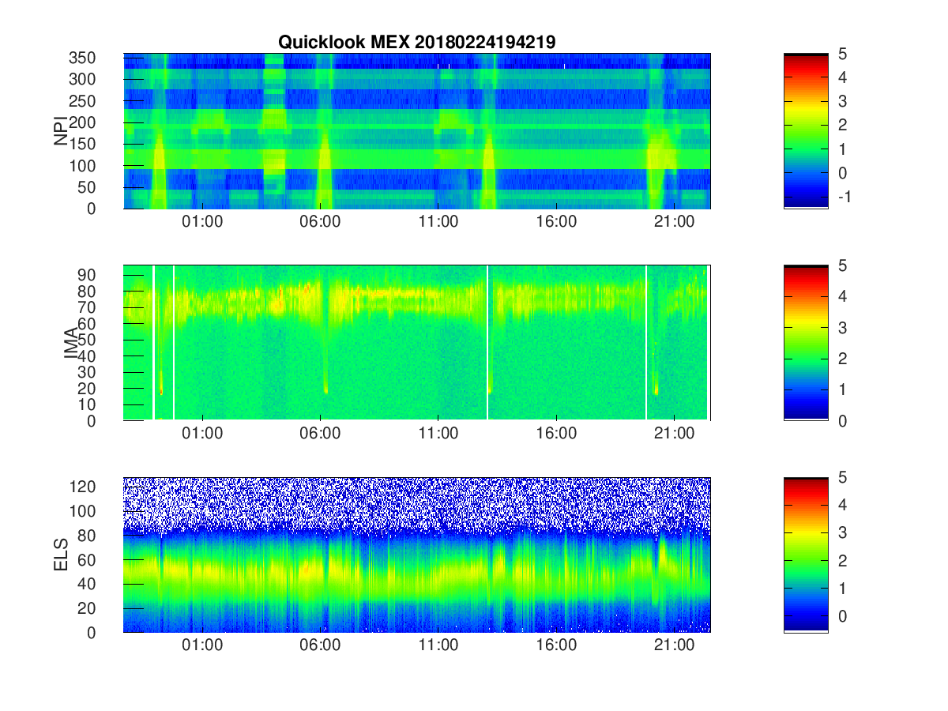Click the 16:00 time label under ELS panel
The image size is (948, 711).
click(556, 647)
